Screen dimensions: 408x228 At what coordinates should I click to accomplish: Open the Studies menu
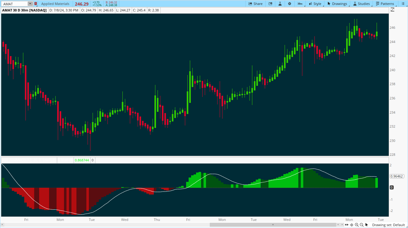361,4
